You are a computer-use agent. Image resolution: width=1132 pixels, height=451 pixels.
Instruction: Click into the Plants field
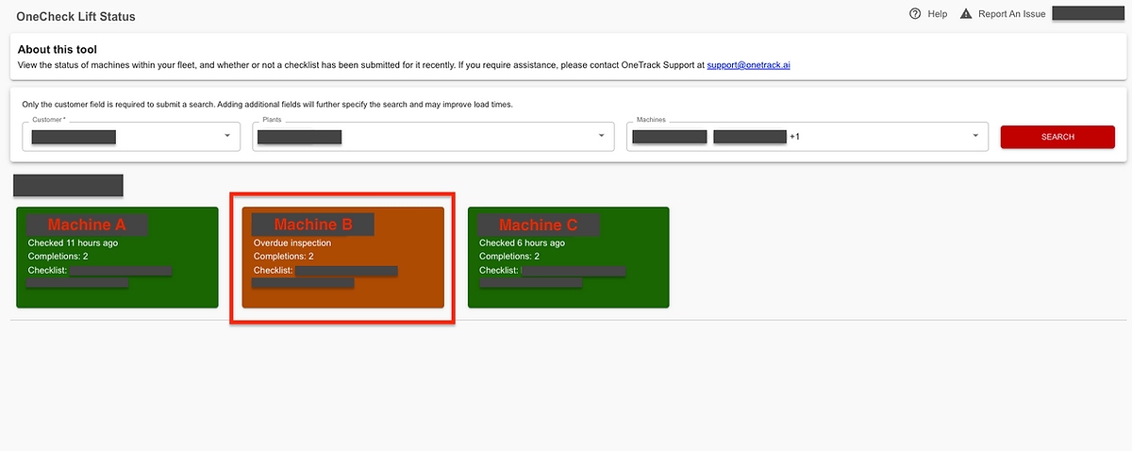point(431,137)
